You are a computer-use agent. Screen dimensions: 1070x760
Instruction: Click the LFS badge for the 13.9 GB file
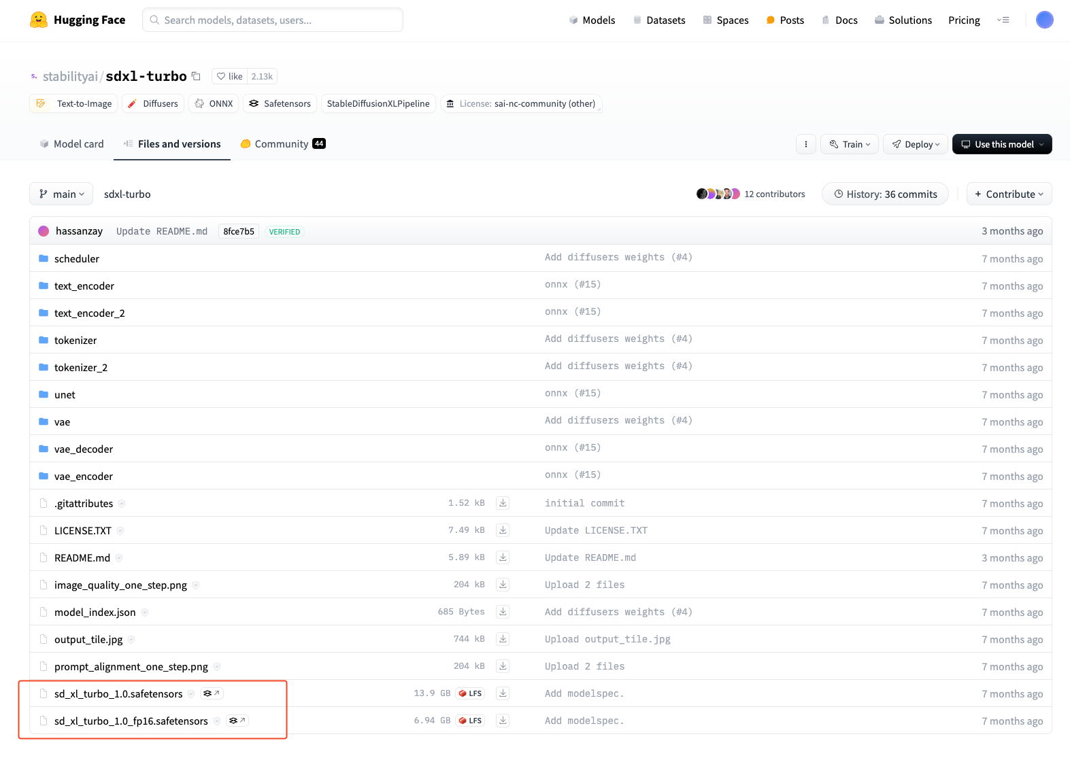tap(470, 693)
